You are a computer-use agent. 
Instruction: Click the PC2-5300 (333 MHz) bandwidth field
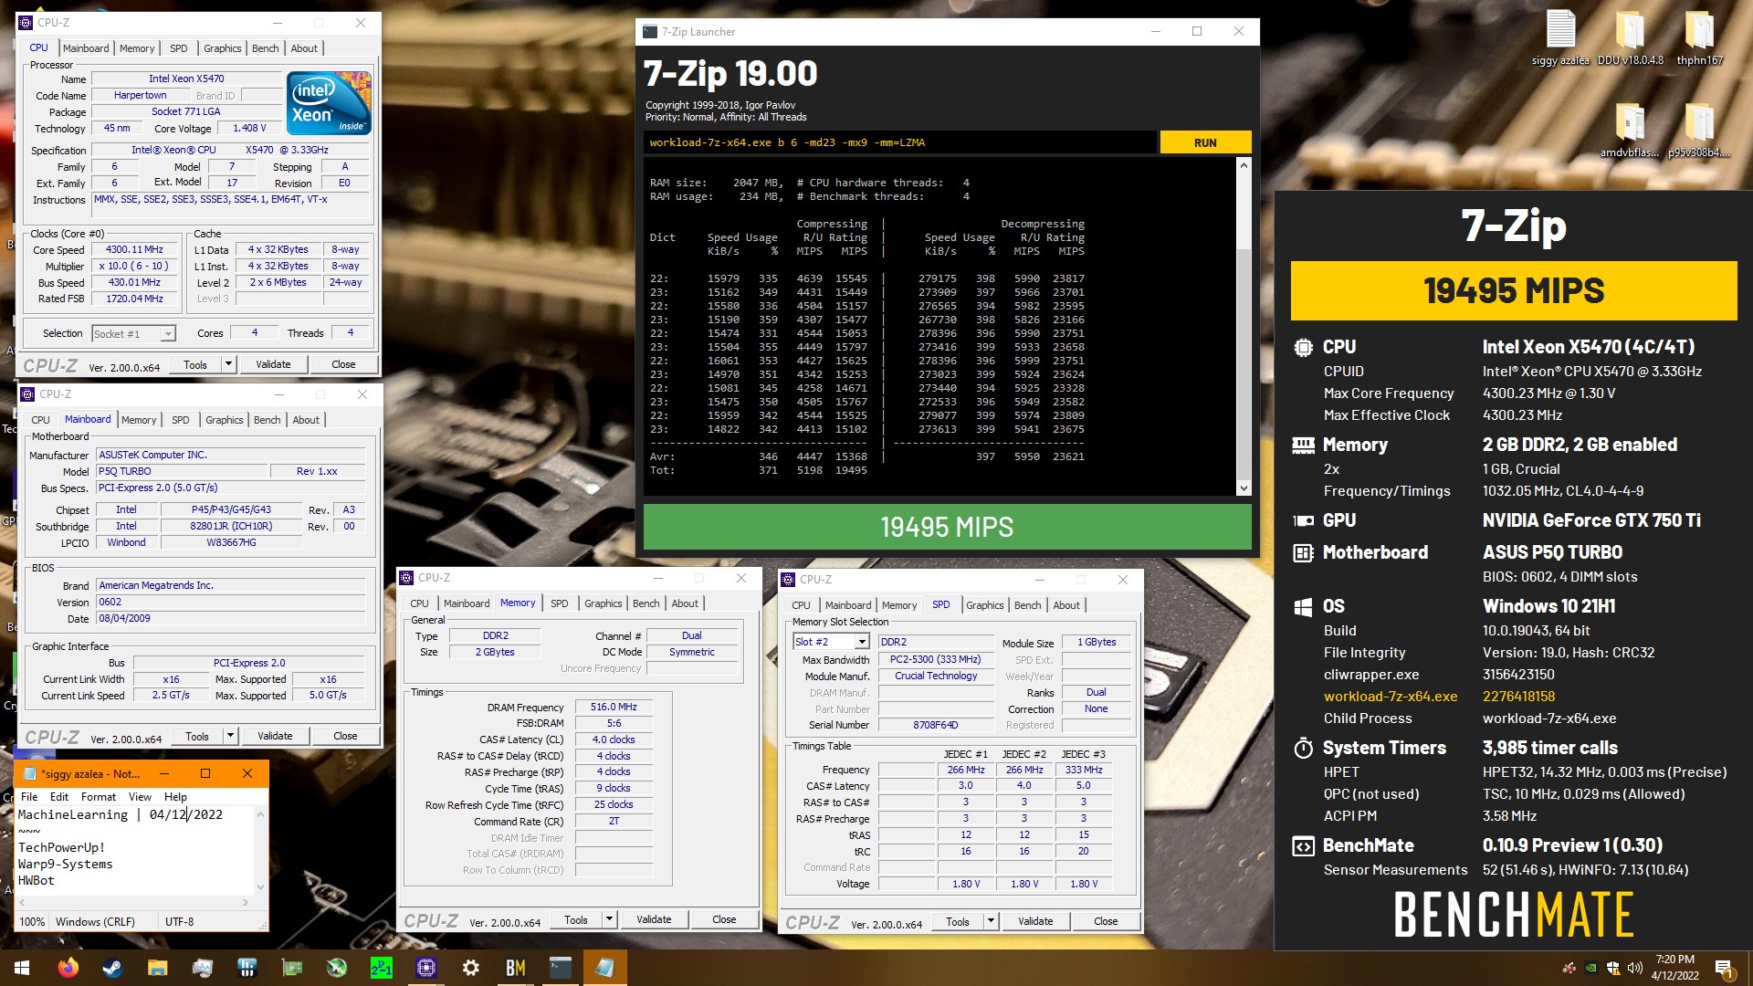(936, 660)
